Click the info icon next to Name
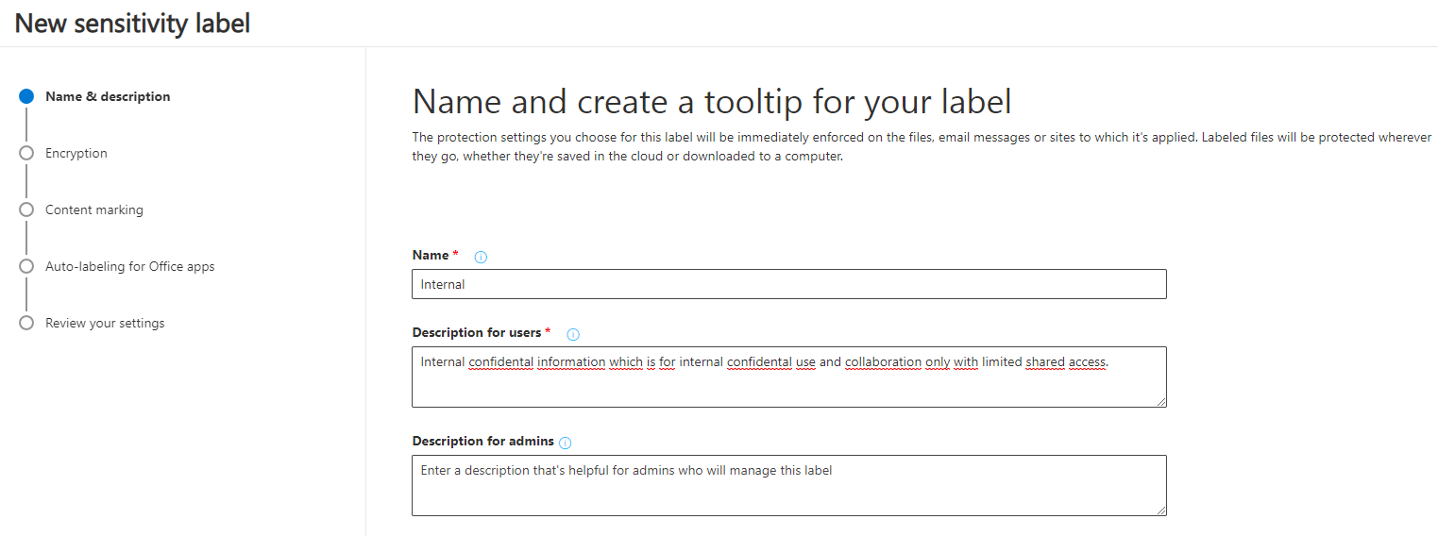1438x536 pixels. tap(481, 257)
